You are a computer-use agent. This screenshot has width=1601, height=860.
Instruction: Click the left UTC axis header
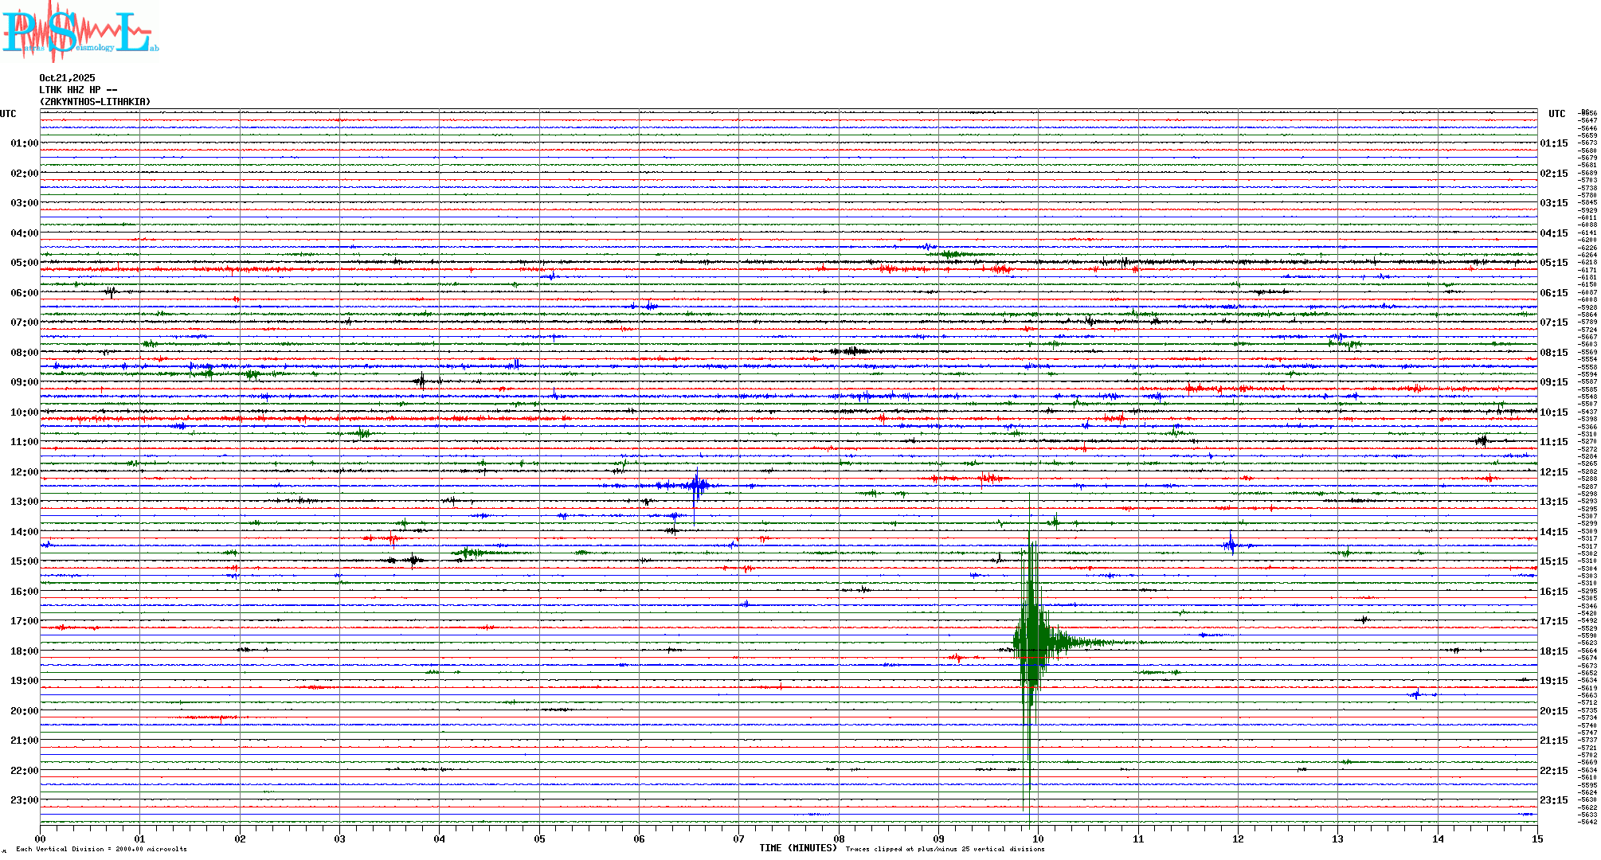[x=8, y=114]
